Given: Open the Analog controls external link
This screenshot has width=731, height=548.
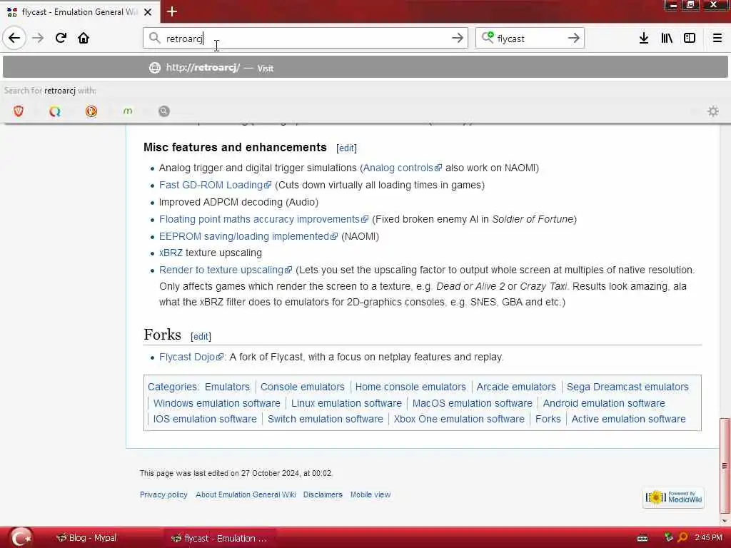Looking at the screenshot, I should coord(402,168).
